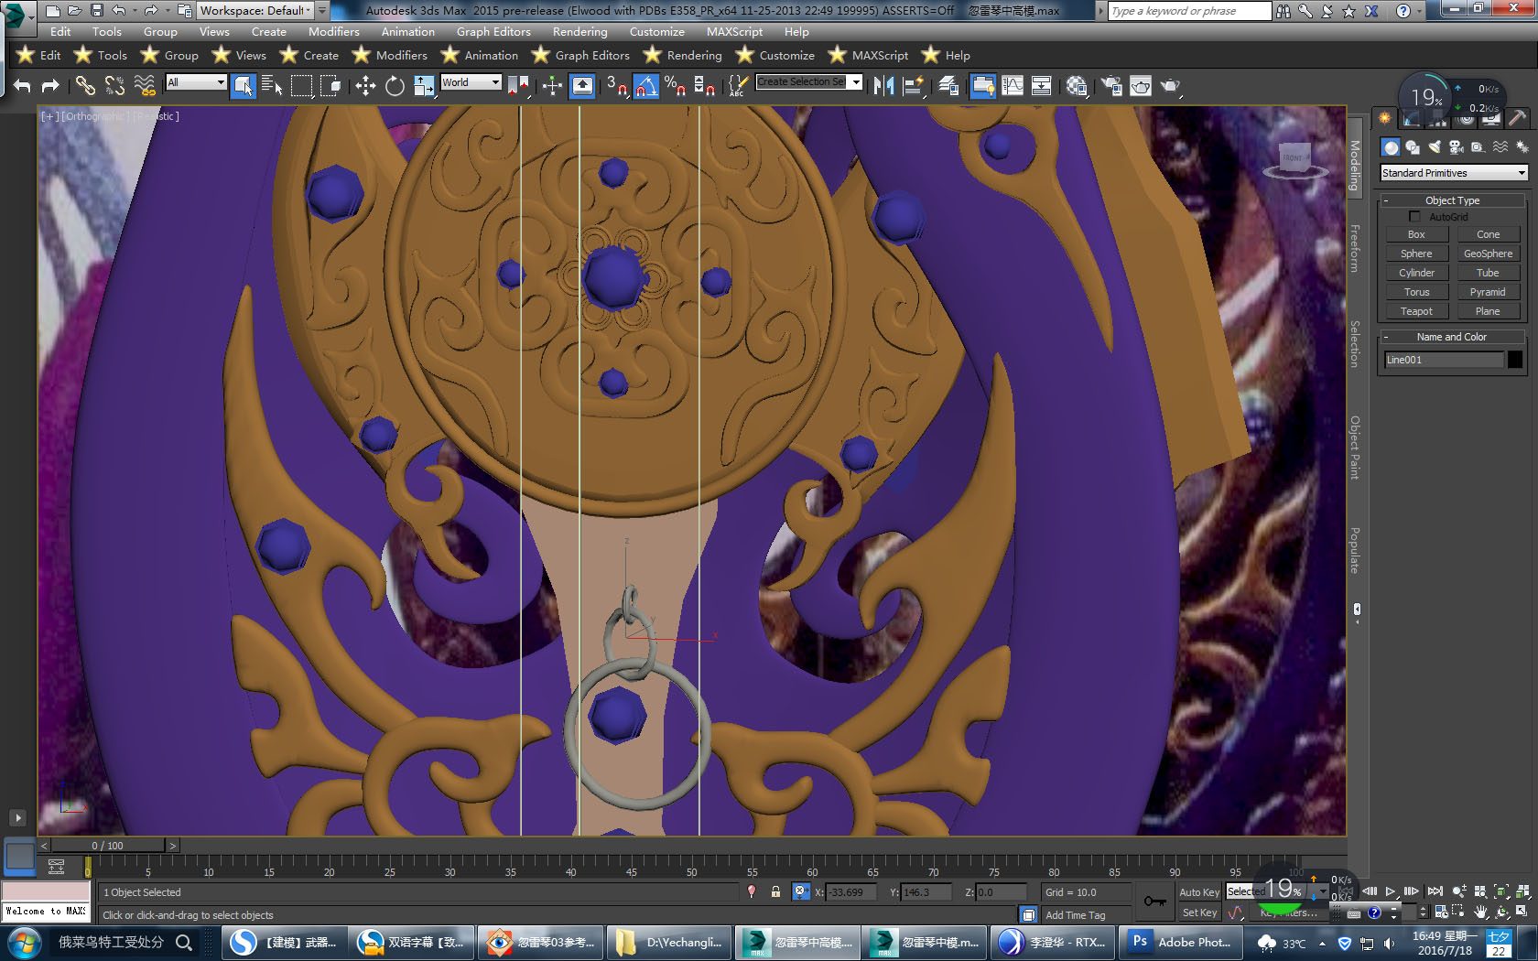The height and width of the screenshot is (961, 1538).
Task: Open the Layer Manager icon
Action: click(x=948, y=86)
